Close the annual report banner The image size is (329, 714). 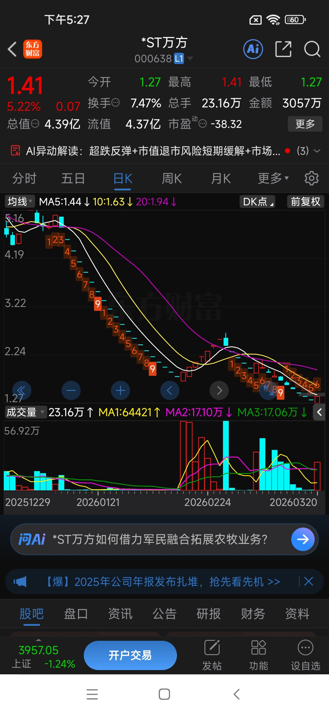[x=309, y=582]
